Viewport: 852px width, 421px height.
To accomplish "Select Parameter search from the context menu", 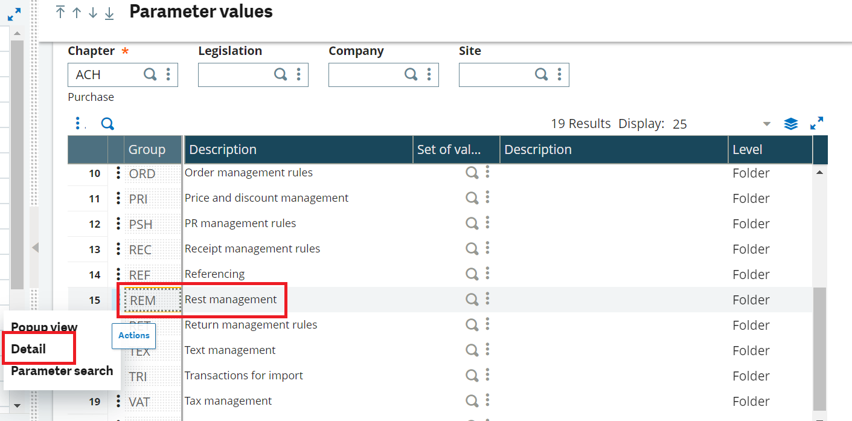I will (61, 370).
